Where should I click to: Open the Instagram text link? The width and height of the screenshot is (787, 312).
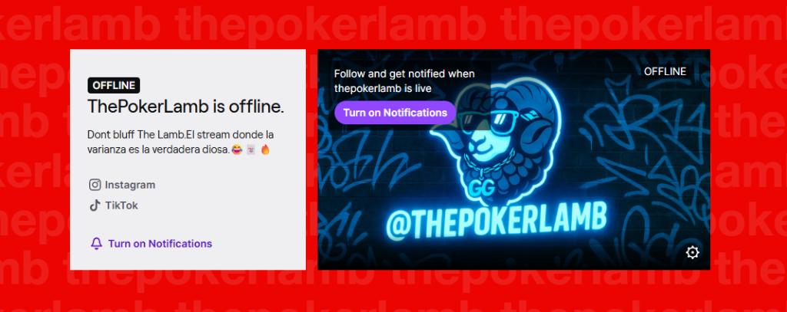130,185
